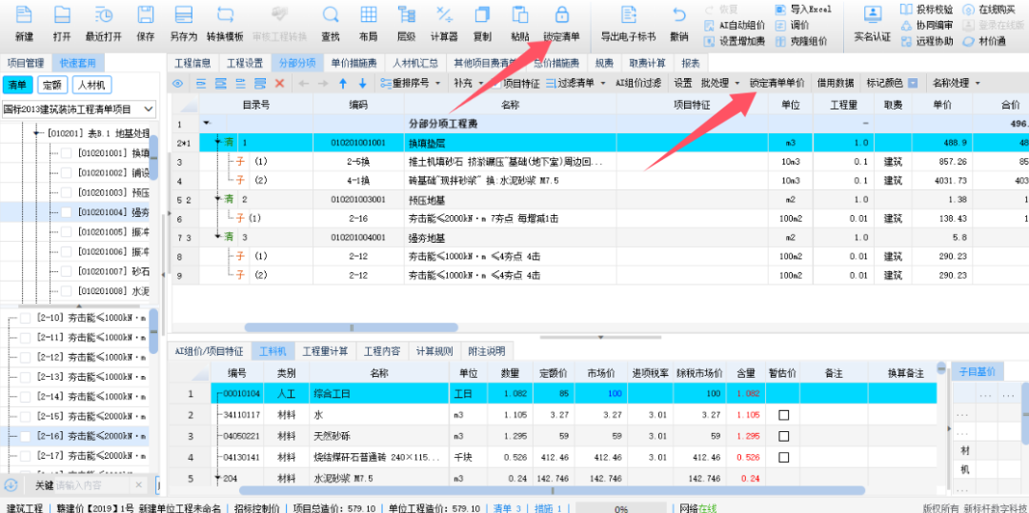Collapse the [010201] tree node
The image size is (1029, 513).
tap(38, 133)
